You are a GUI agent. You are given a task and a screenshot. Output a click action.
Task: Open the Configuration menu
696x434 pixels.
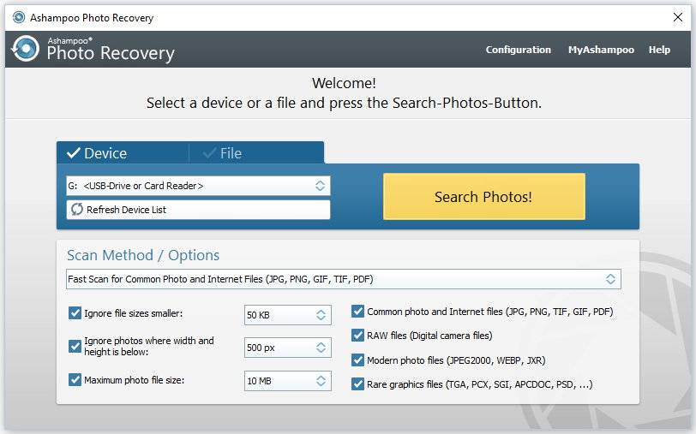(x=518, y=50)
